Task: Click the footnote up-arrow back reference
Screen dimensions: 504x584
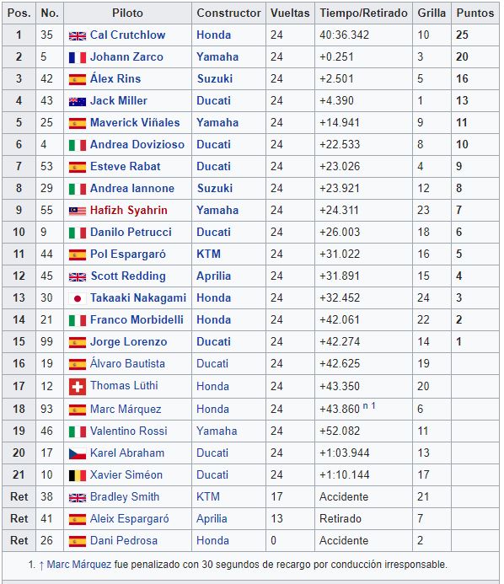Action: [41, 565]
